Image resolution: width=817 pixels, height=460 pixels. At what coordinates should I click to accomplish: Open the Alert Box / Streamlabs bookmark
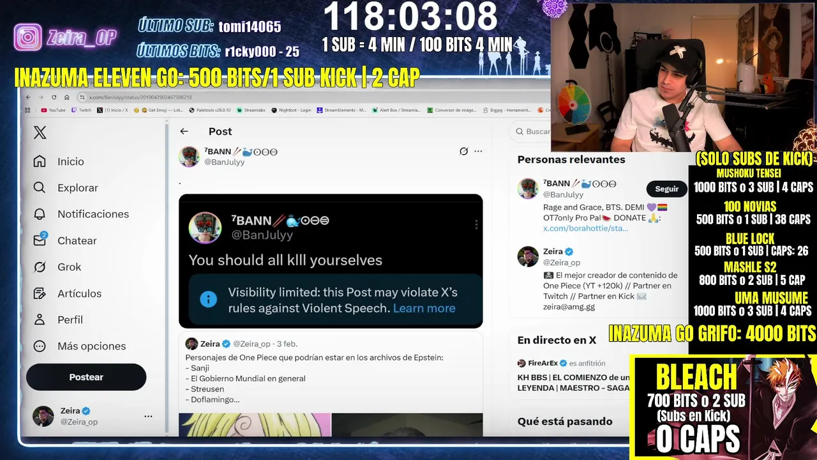(396, 110)
